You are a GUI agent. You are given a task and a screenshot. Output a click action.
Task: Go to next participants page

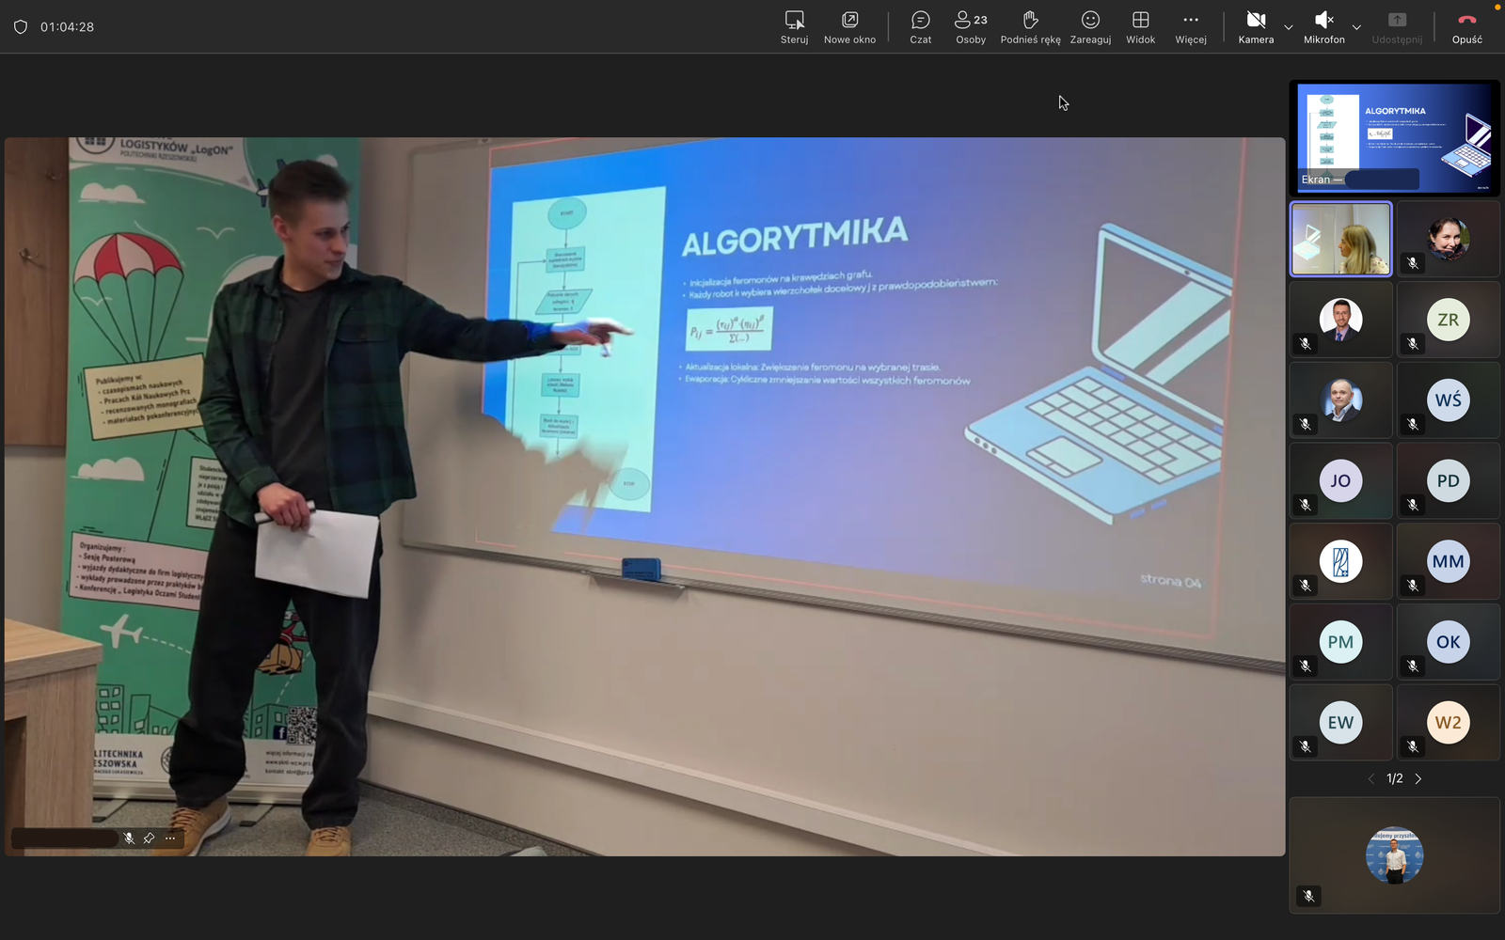click(1418, 779)
